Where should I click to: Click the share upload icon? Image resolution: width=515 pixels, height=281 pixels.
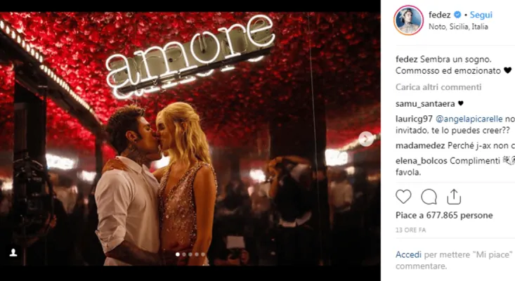pyautogui.click(x=454, y=197)
